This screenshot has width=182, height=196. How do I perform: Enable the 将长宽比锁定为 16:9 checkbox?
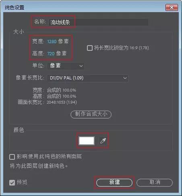tap(90, 48)
